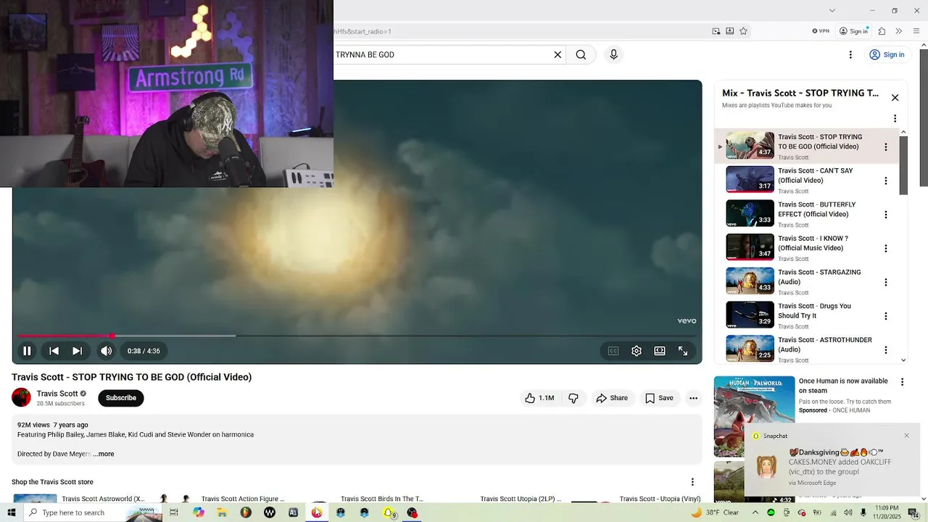This screenshot has width=928, height=522.
Task: Open options for Drugs You Should Try It
Action: (x=885, y=316)
